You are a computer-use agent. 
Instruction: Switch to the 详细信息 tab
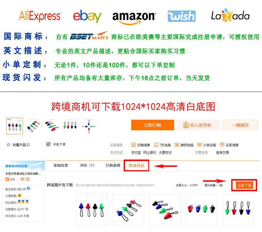click(x=61, y=165)
